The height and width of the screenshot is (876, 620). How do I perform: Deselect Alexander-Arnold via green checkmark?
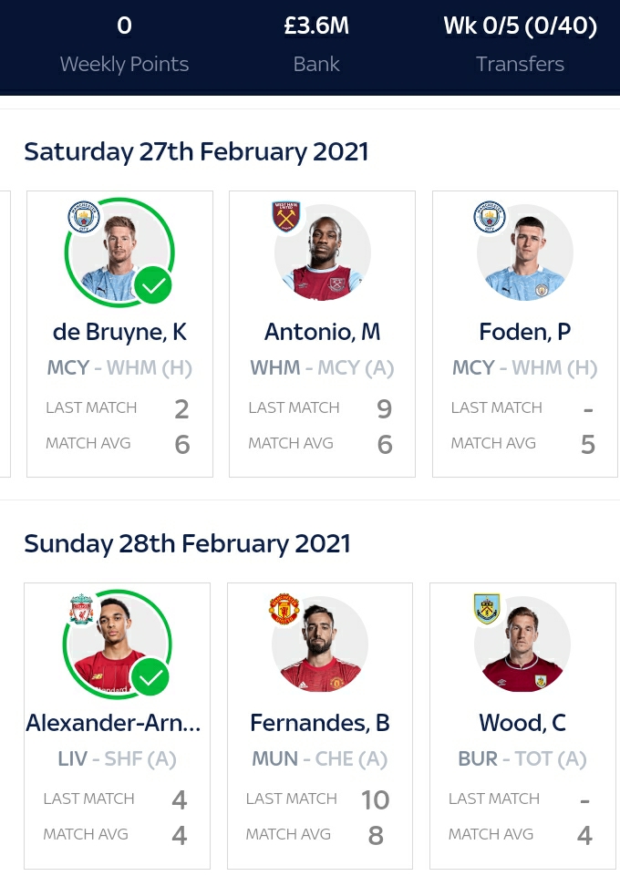pyautogui.click(x=151, y=677)
